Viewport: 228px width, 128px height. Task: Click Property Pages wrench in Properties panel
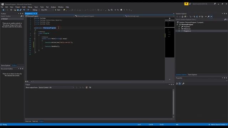[183, 84]
